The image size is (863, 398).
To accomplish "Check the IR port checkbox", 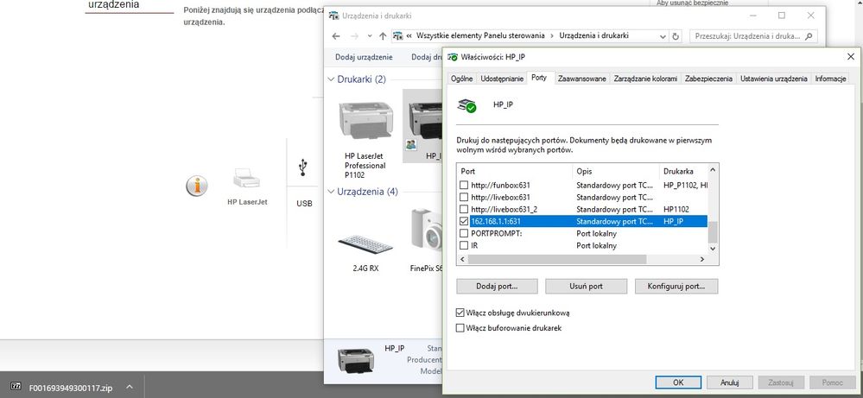I will [x=464, y=246].
